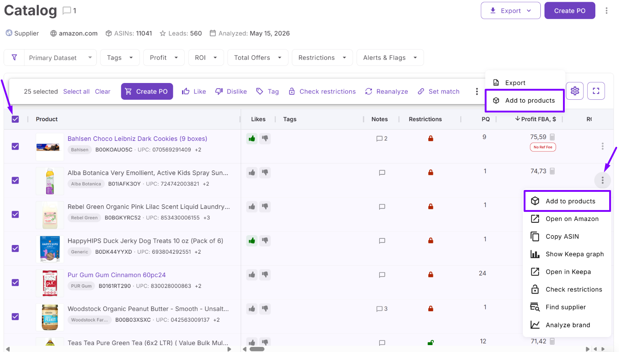Click the Alba Botanica product thumbnail

[x=50, y=181]
